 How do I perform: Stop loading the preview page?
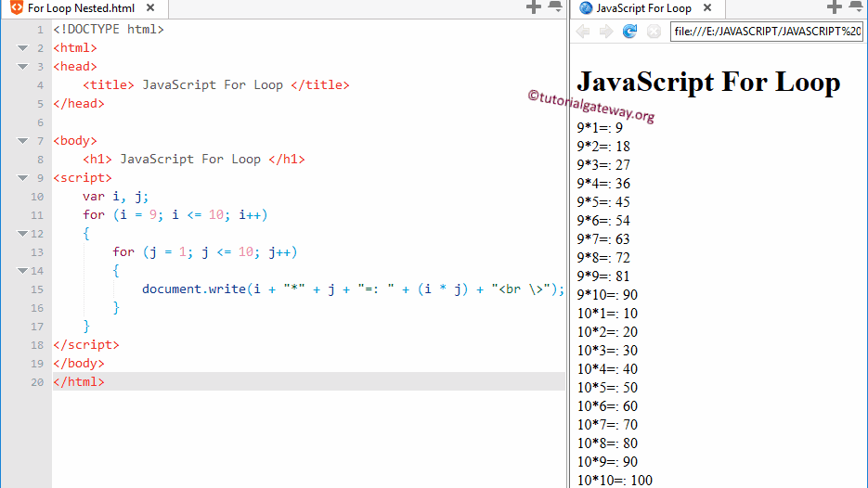pos(654,32)
